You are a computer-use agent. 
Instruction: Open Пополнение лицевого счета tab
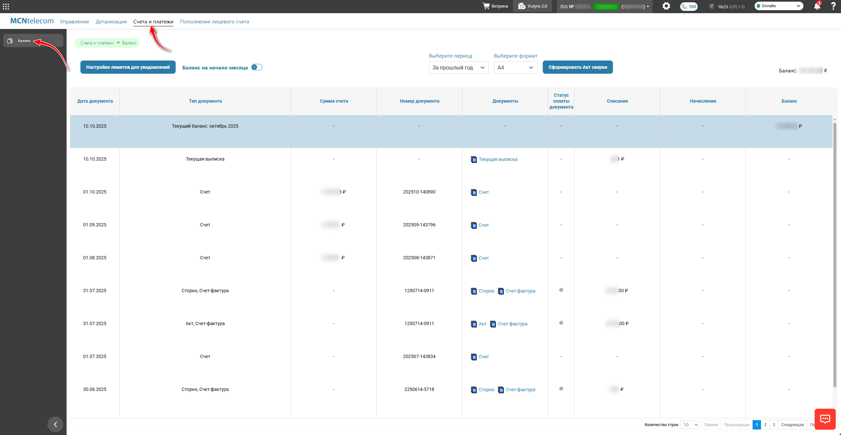coord(215,22)
